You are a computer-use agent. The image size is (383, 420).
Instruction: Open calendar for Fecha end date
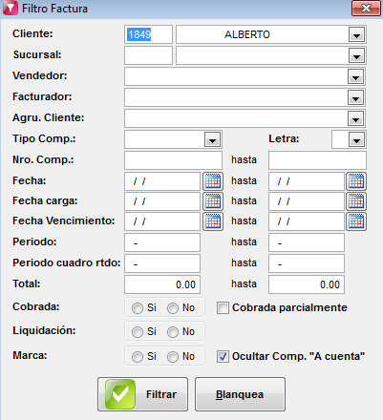(356, 181)
